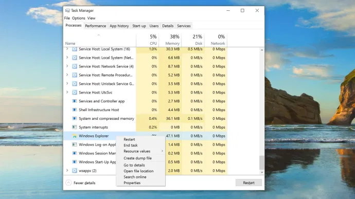Switch to the Performance tab
The width and height of the screenshot is (355, 199).
tap(96, 26)
